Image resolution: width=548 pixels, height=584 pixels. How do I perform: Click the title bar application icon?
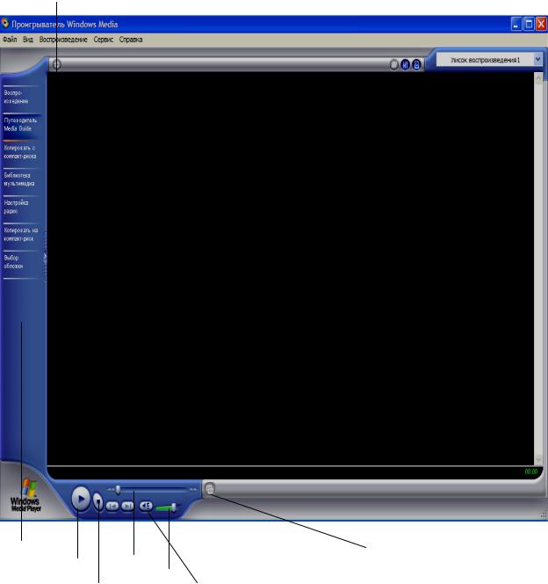coord(5,24)
